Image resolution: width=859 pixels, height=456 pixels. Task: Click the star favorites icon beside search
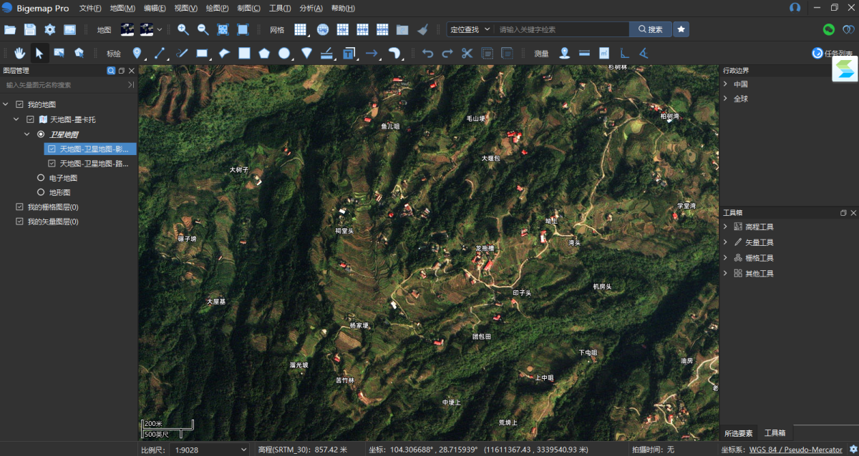pos(681,29)
